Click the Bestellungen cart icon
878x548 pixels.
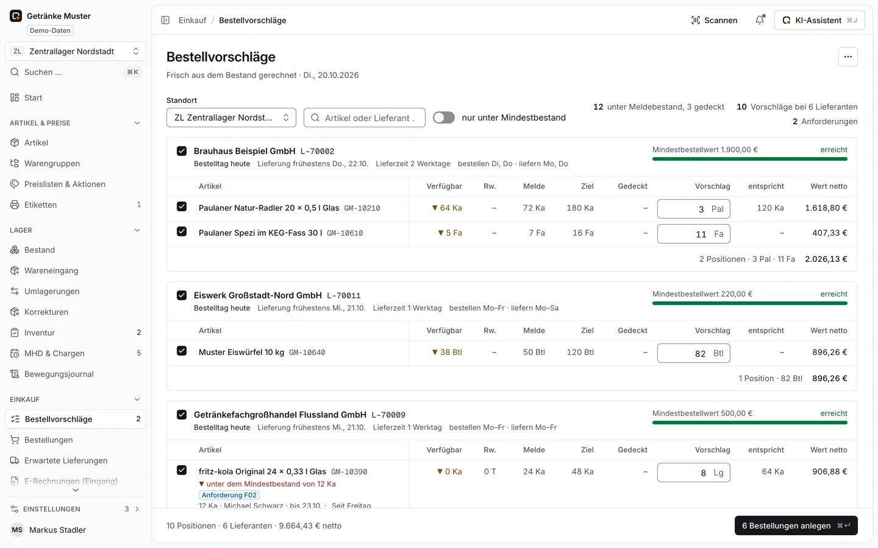pos(15,440)
